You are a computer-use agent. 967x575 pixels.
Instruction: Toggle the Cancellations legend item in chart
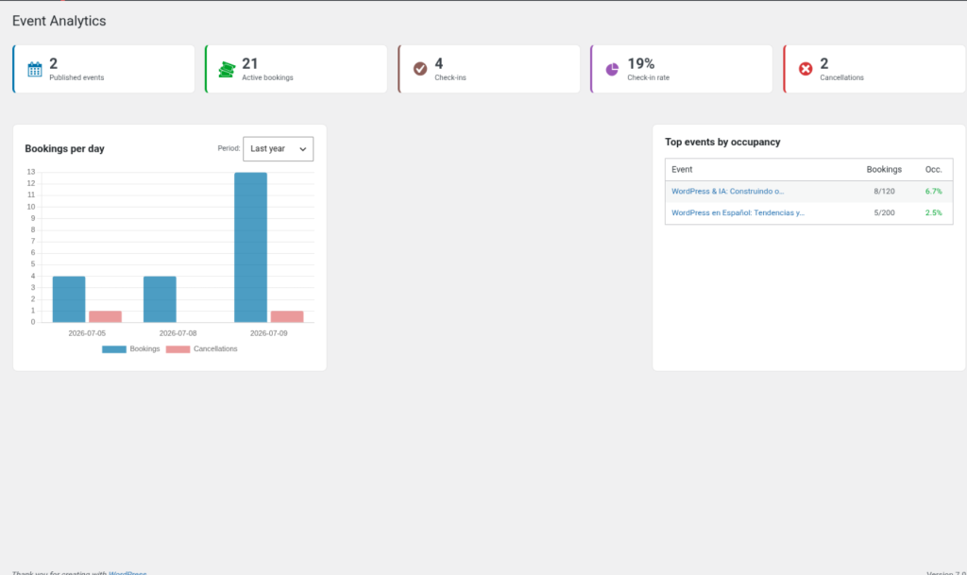(x=202, y=348)
